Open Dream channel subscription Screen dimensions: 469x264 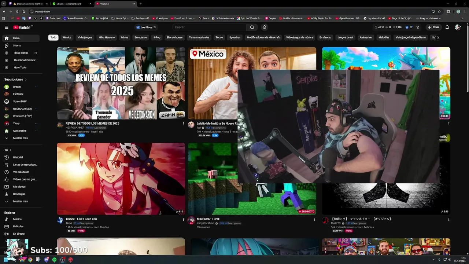tap(21, 87)
